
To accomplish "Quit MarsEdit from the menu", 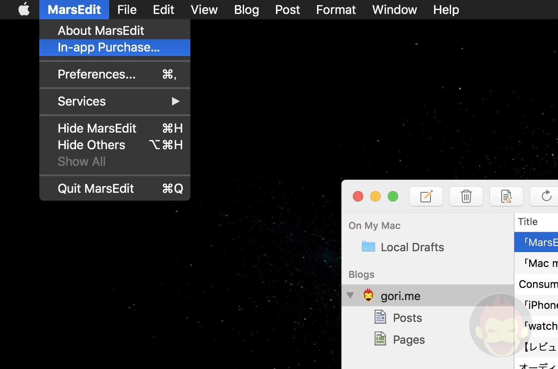I will point(96,188).
